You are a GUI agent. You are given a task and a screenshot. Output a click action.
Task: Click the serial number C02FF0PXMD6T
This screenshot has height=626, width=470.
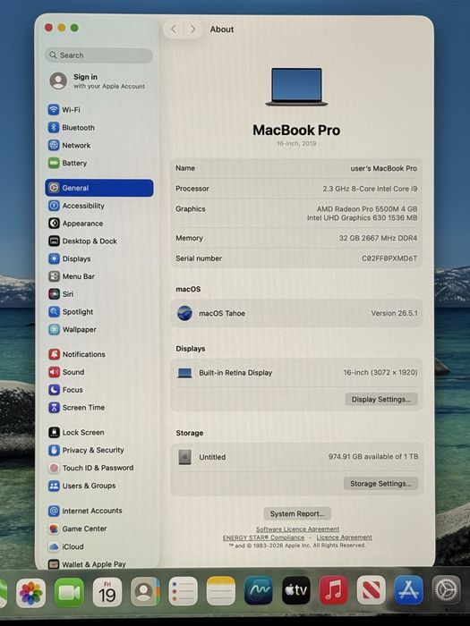[x=389, y=258]
